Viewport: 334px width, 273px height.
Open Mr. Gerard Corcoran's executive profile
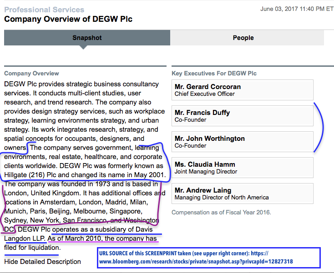207,87
